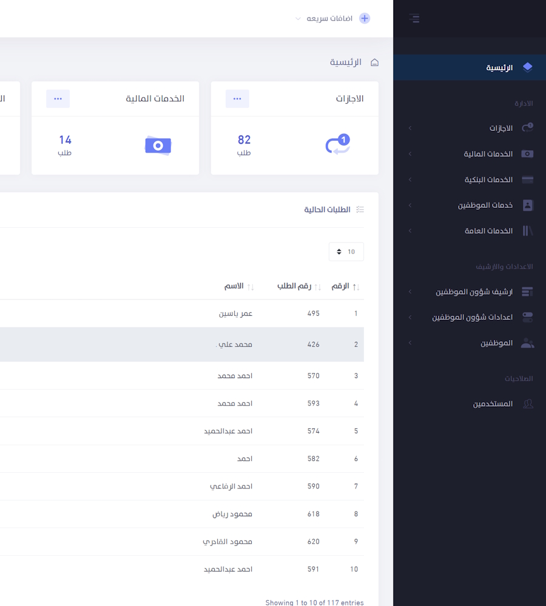Viewport: 546px width, 606px height.
Task: Select the row named احمد الرفاعي
Action: [182, 486]
